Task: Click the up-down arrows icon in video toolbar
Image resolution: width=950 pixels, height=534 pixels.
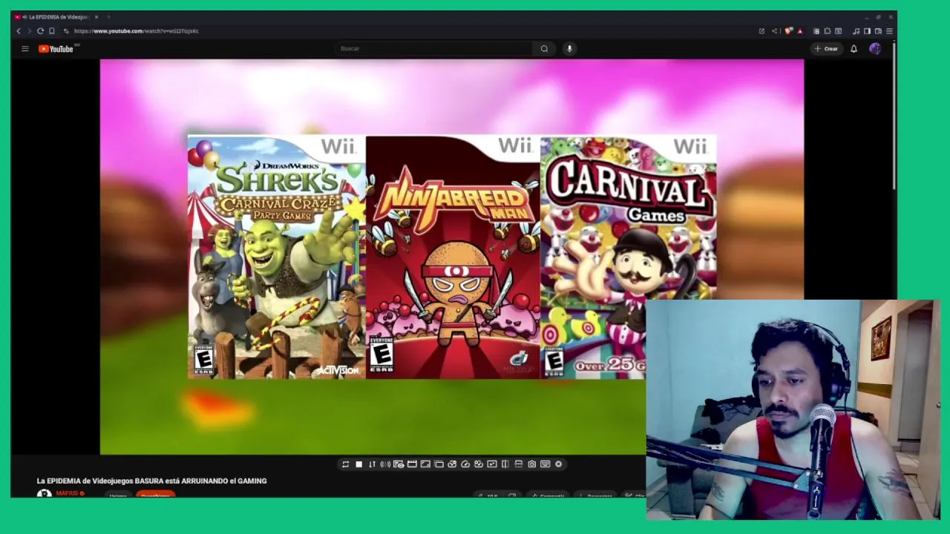Action: pos(373,464)
